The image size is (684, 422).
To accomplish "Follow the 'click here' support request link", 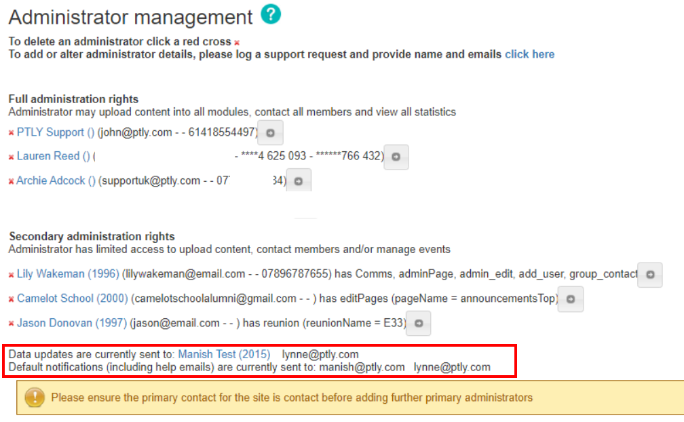I will (529, 54).
